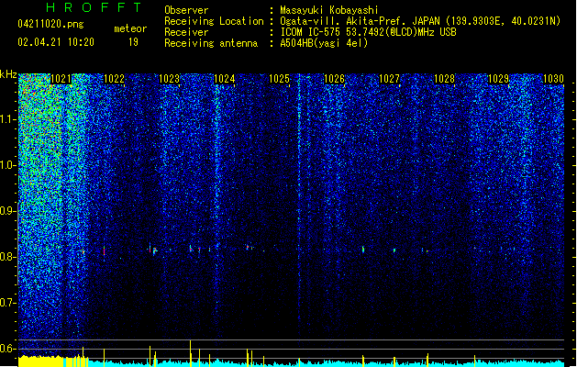Click the observer name Masayuki Kobayashi
Image resolution: width=577 pixels, height=367 pixels.
[329, 10]
